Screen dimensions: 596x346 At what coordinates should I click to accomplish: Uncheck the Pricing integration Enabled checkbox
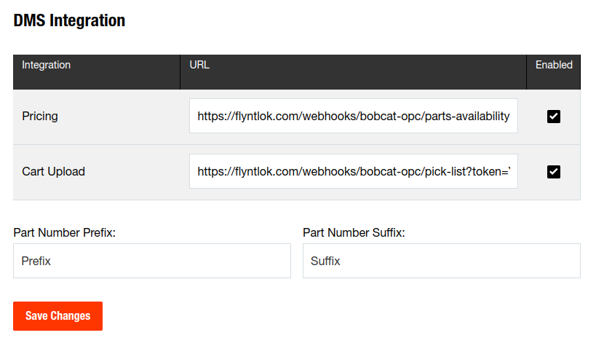click(x=553, y=117)
